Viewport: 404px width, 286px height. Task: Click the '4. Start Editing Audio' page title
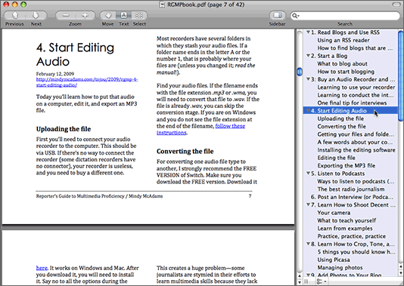pyautogui.click(x=75, y=54)
